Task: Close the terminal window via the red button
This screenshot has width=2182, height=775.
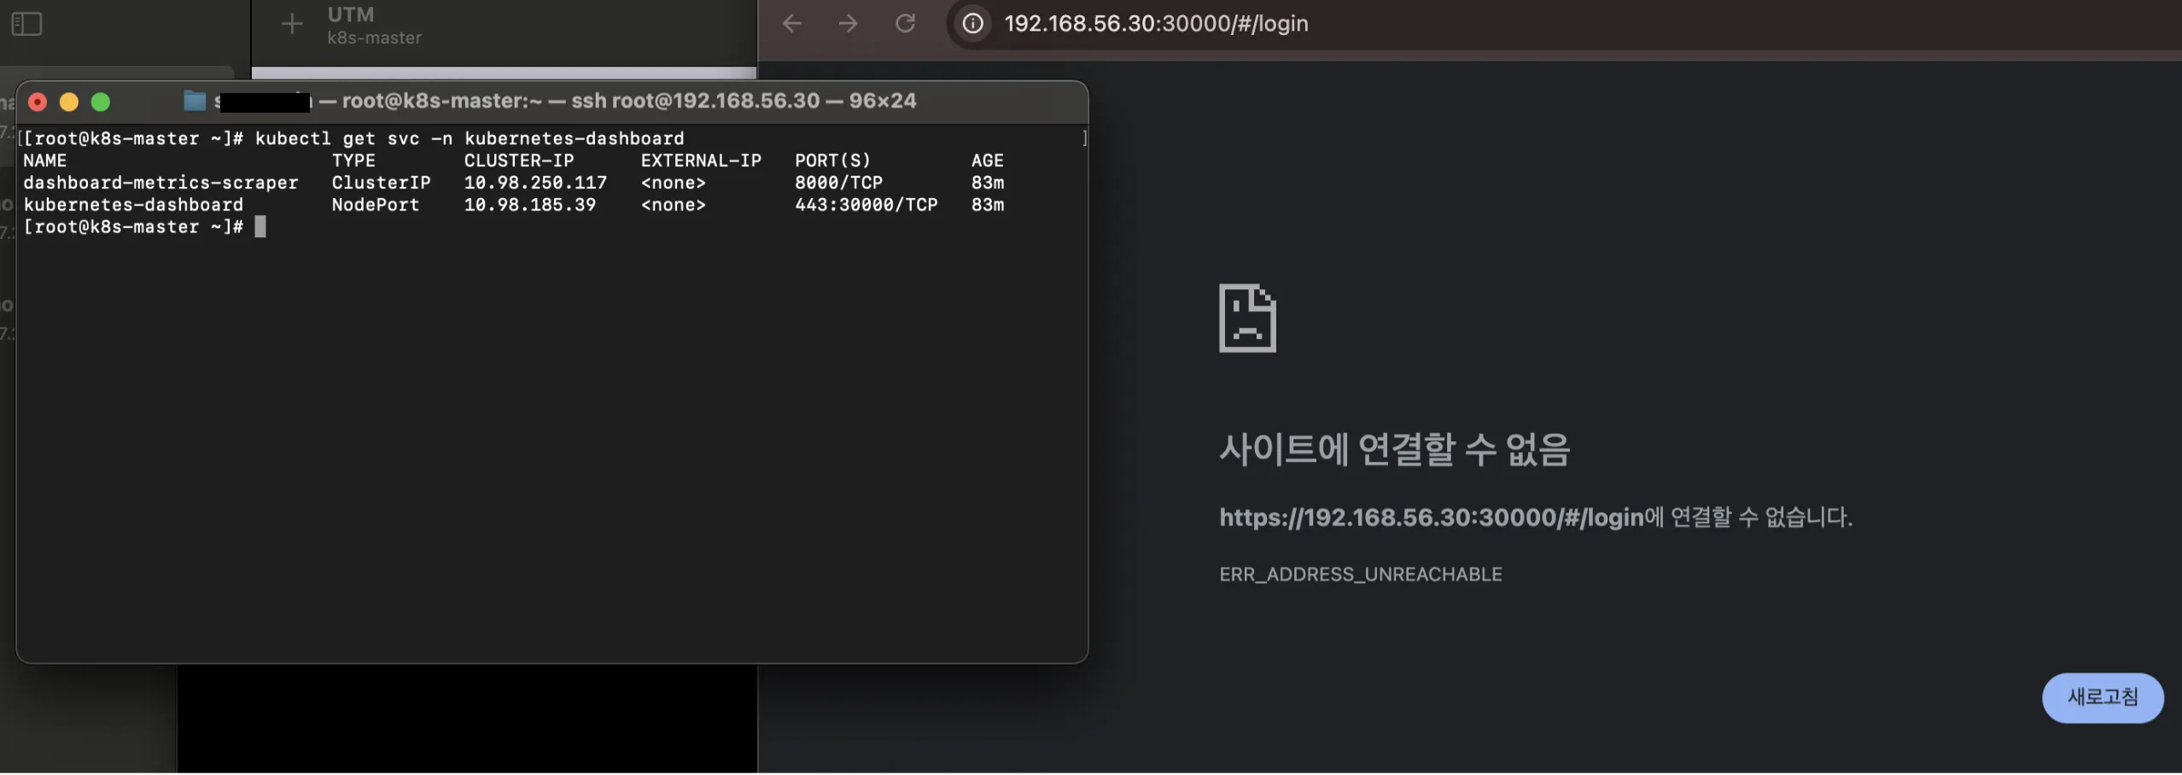Action: (x=38, y=102)
